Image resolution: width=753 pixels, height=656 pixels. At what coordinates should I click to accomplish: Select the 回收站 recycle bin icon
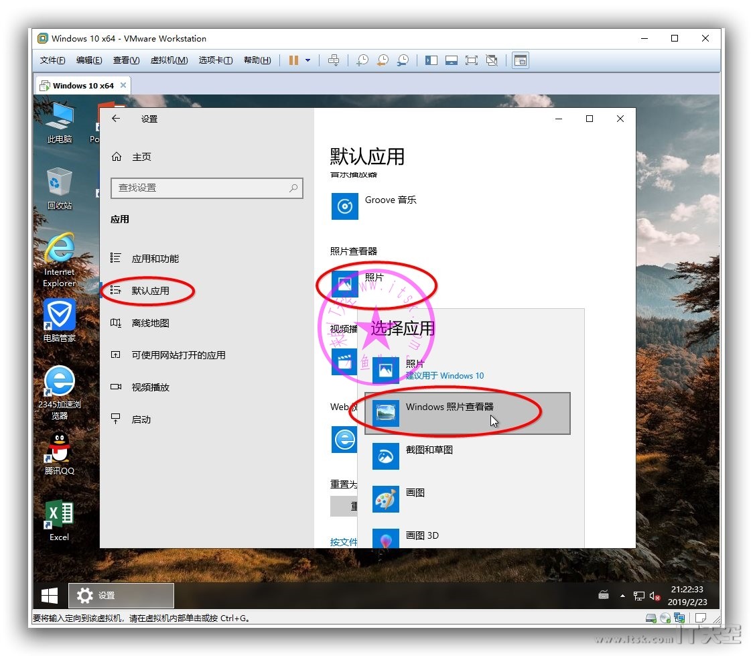(x=60, y=189)
